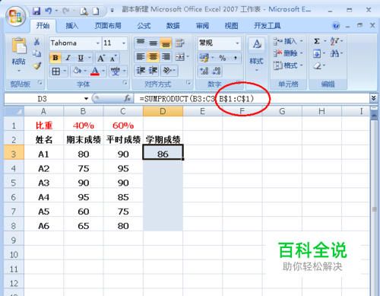Click the Office button logo

click(16, 16)
